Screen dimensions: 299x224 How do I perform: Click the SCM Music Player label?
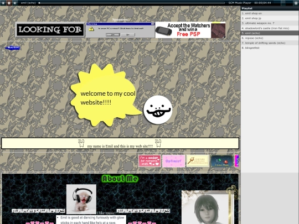tap(240, 3)
